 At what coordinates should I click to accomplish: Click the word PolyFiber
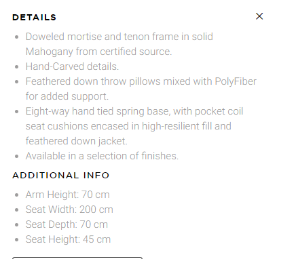236,81
